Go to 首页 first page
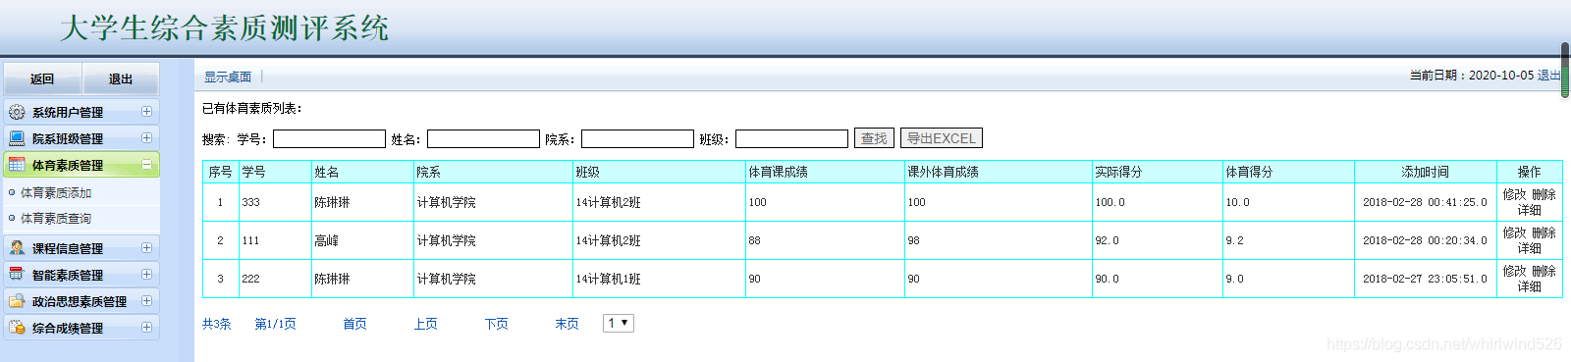 point(354,324)
